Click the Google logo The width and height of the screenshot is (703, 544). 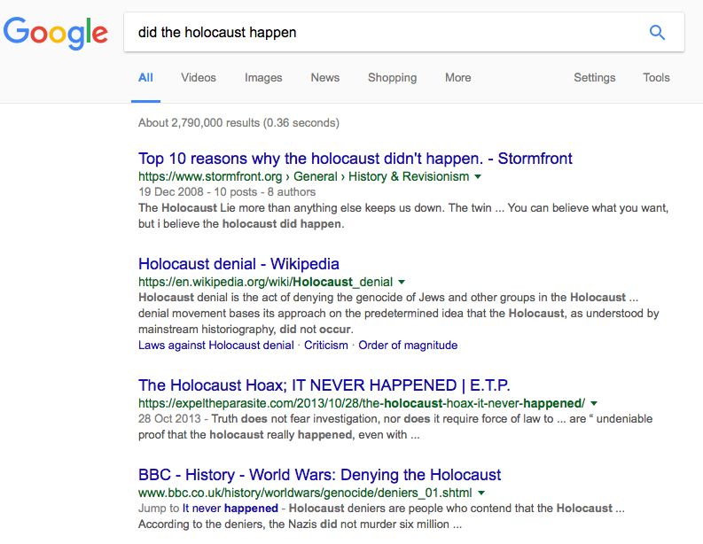click(x=56, y=33)
